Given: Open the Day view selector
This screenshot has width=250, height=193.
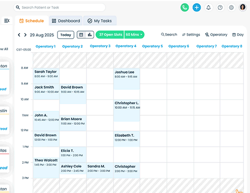Looking at the screenshot, I should [x=238, y=35].
